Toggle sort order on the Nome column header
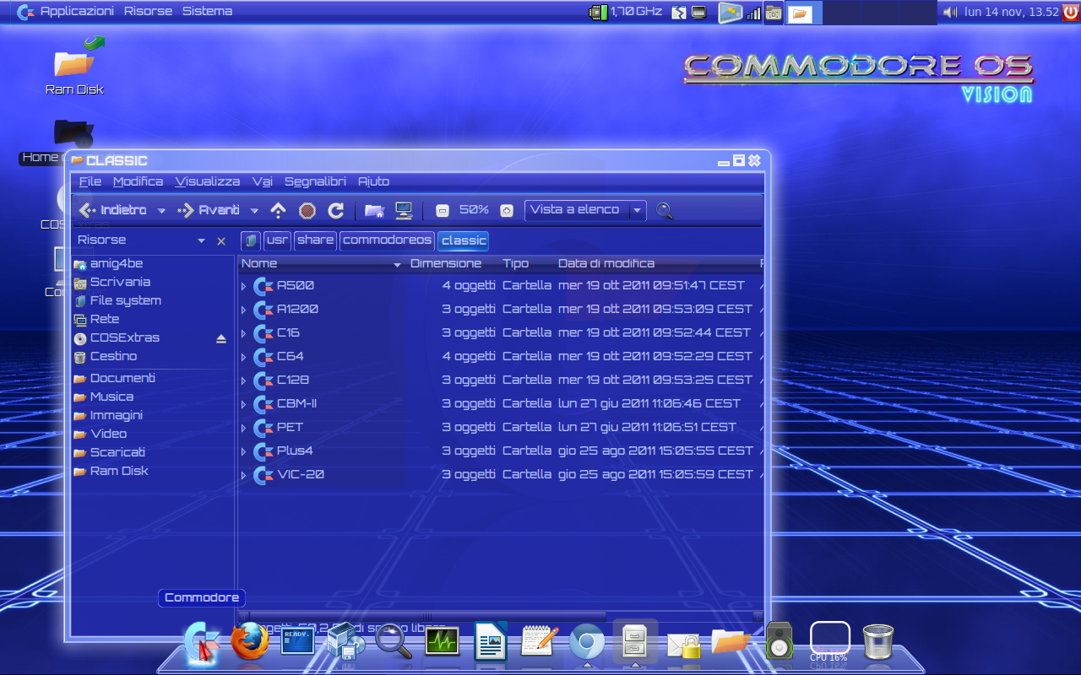Image resolution: width=1081 pixels, height=675 pixels. click(x=258, y=263)
